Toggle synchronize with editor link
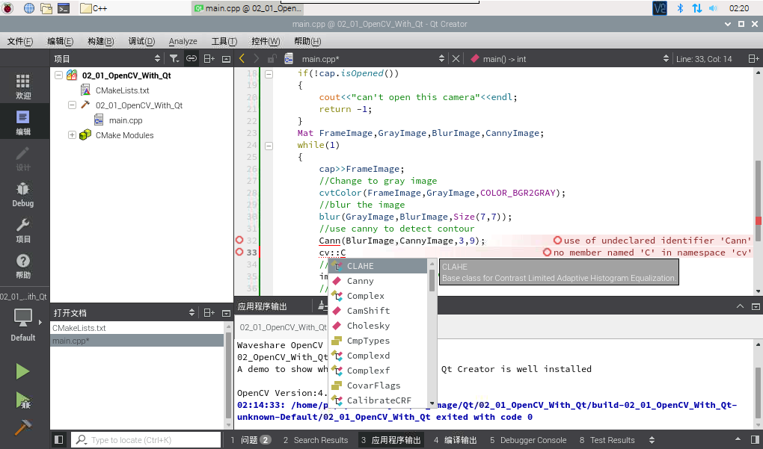763x449 pixels. (x=191, y=59)
